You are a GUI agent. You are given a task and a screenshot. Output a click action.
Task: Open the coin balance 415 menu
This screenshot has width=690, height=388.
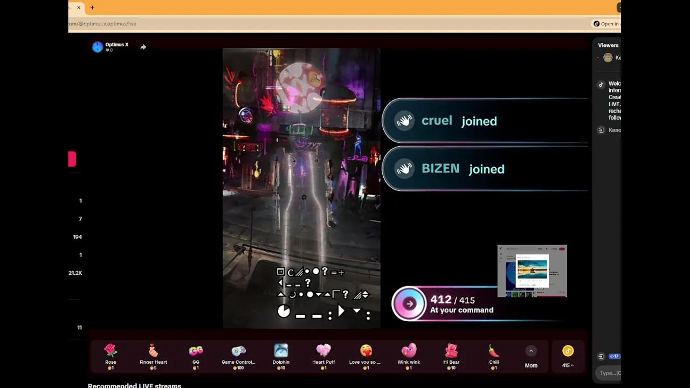(x=568, y=357)
